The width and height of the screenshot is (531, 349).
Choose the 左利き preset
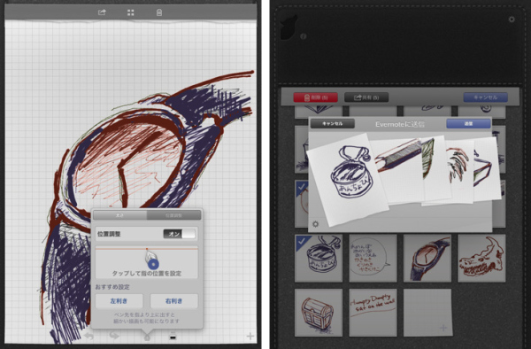coord(119,301)
